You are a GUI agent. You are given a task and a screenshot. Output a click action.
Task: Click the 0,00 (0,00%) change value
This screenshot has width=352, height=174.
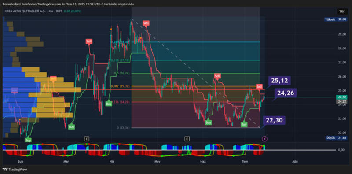[72, 11]
